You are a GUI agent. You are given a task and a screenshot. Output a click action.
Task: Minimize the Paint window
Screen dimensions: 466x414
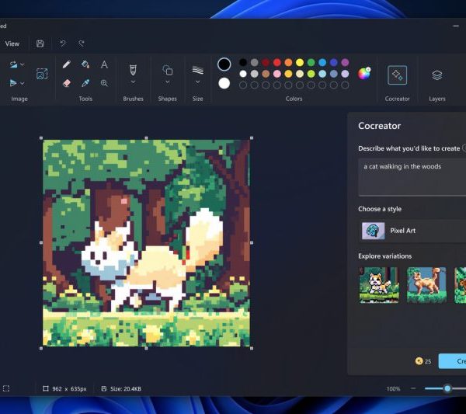(x=456, y=26)
